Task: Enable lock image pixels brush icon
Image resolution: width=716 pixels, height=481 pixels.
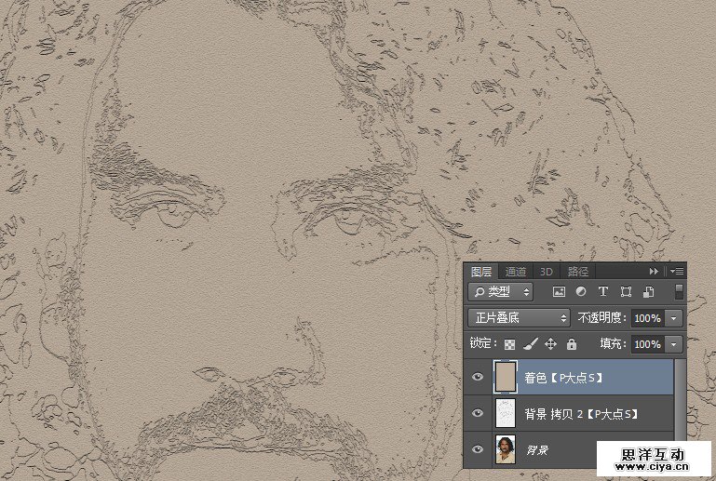Action: [530, 344]
